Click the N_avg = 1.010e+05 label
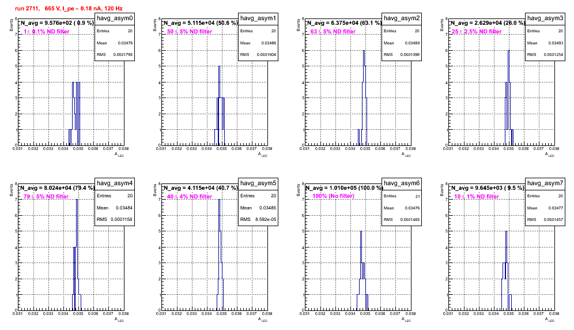This screenshot has height=330, width=574. point(344,187)
